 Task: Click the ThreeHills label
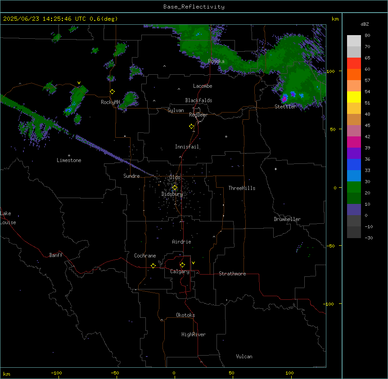coord(242,188)
